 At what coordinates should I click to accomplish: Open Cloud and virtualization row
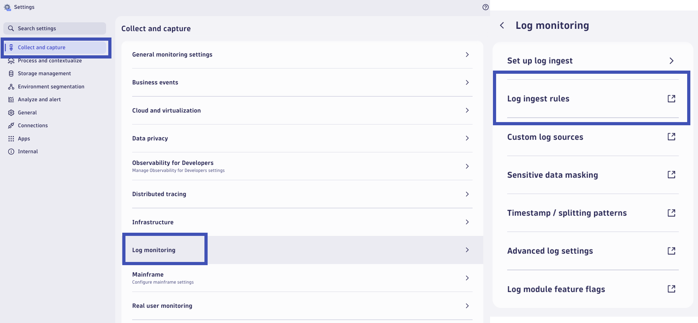(x=302, y=110)
